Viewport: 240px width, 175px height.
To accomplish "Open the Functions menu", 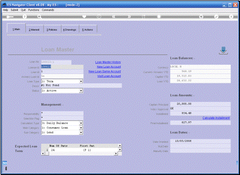I will click(x=34, y=10).
